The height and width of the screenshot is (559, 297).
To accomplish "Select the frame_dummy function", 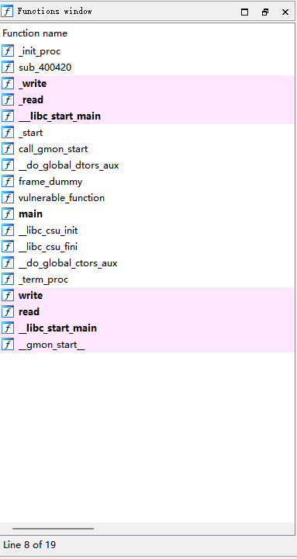I will click(50, 182).
